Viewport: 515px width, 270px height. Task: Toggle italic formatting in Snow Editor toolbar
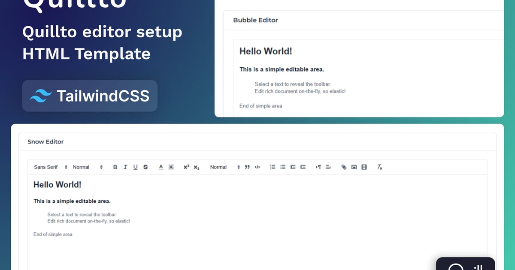tap(125, 167)
